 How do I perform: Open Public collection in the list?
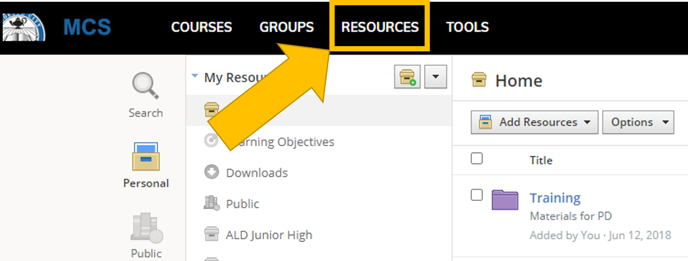tap(242, 204)
